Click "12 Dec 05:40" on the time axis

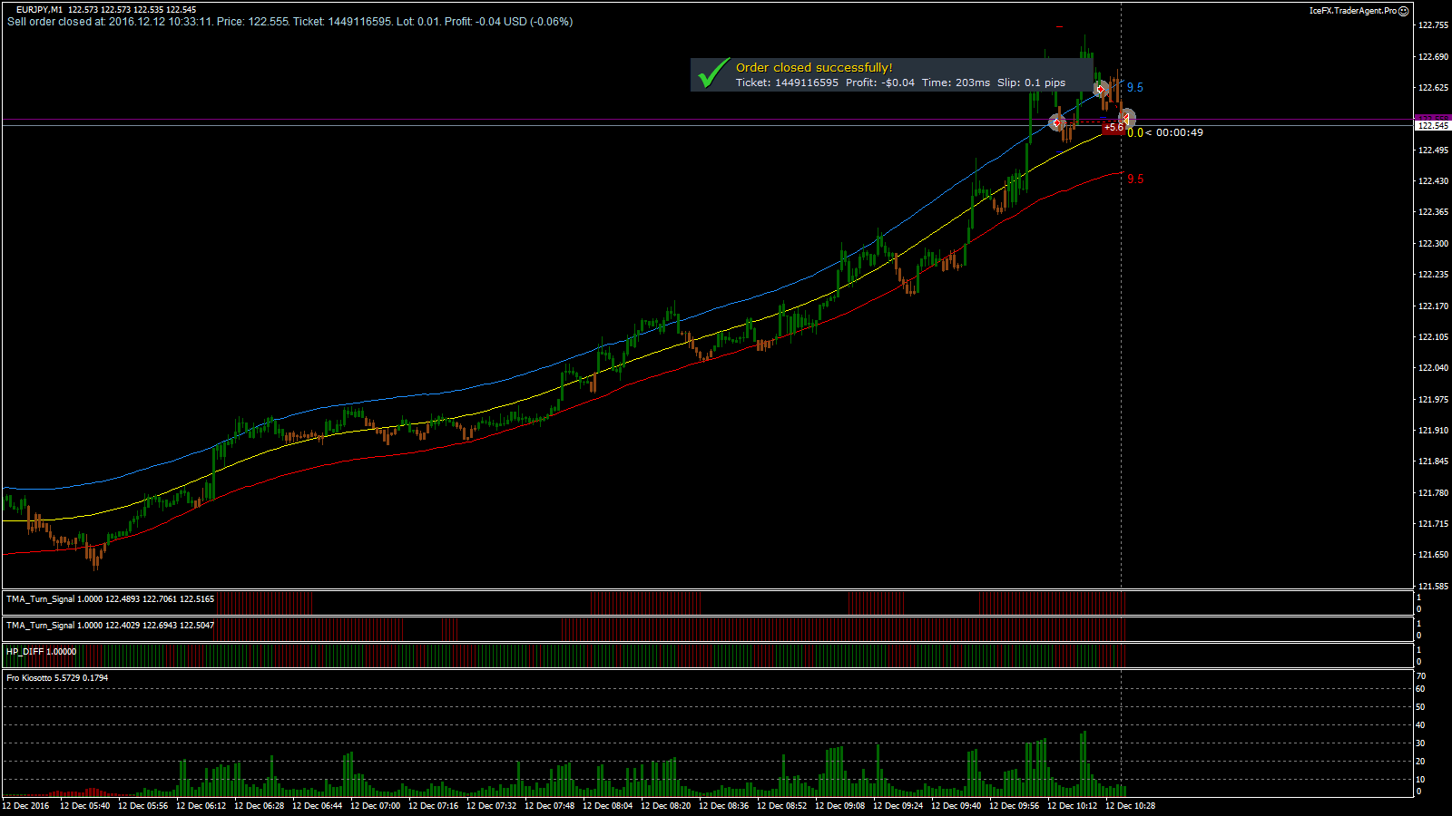[84, 806]
